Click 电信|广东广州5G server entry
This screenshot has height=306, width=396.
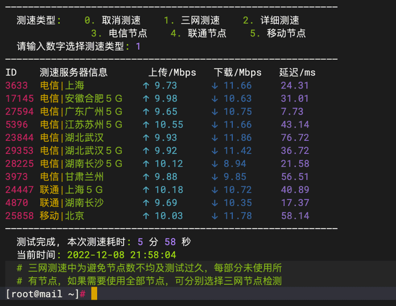click(x=81, y=112)
